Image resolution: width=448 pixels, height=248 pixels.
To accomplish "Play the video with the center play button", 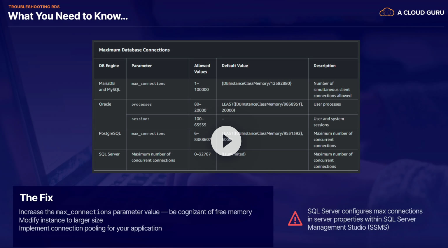I will (226, 141).
